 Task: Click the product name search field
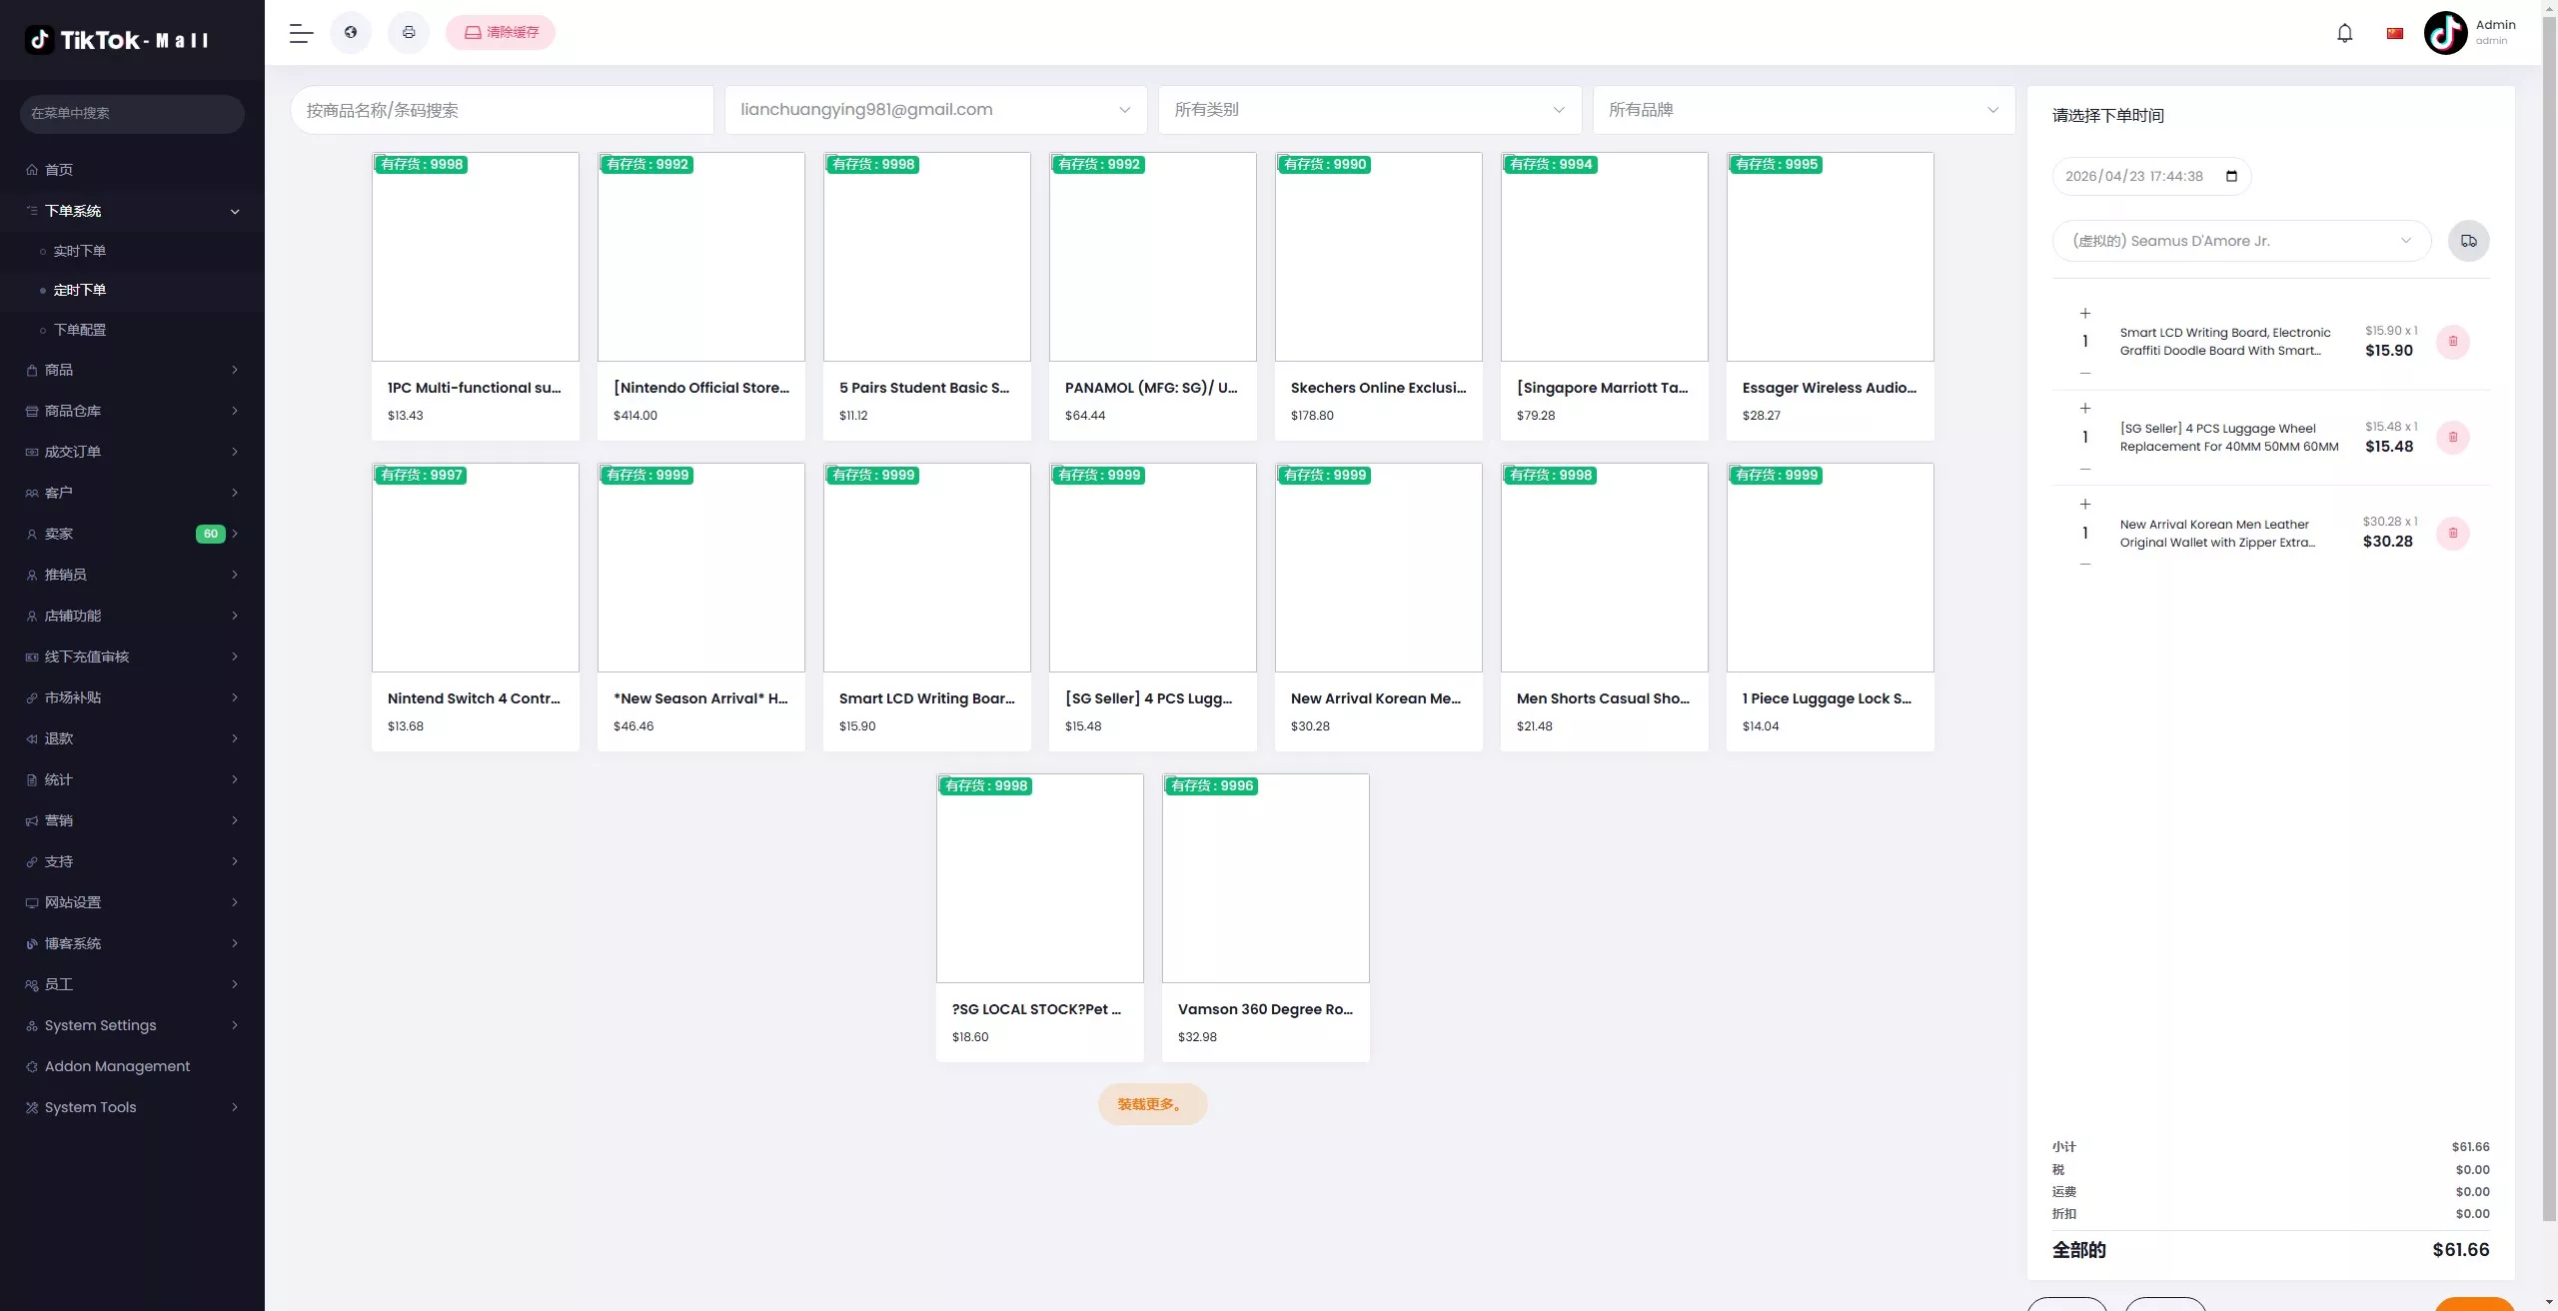[x=502, y=110]
